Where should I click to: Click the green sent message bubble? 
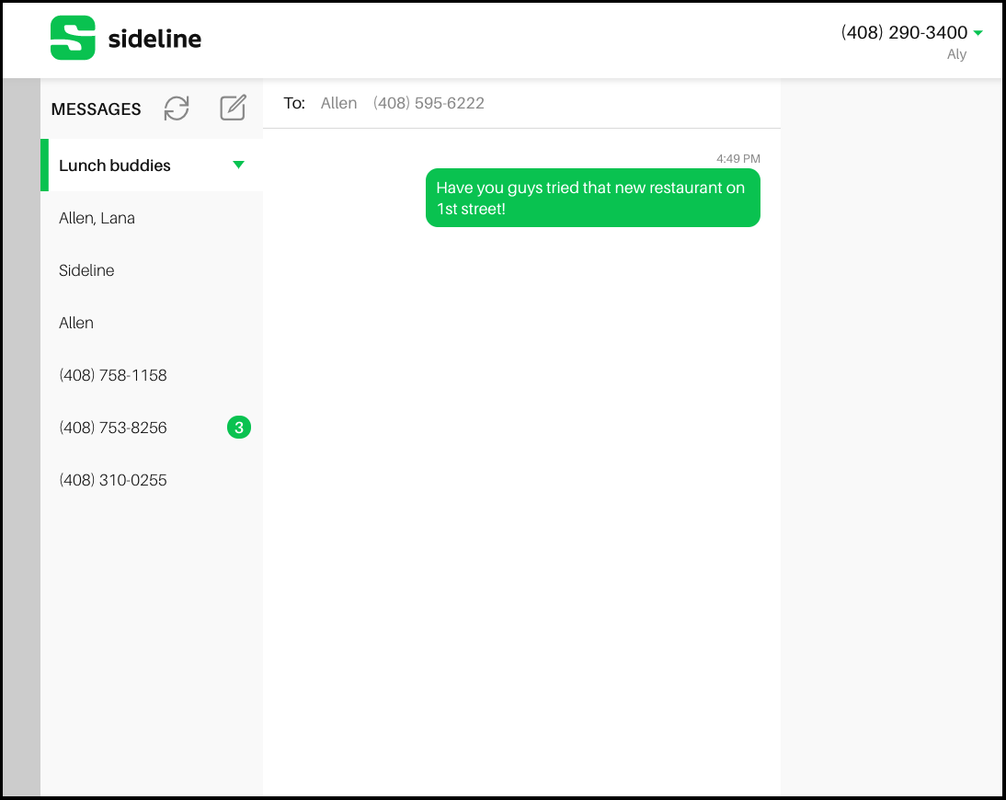(x=593, y=198)
